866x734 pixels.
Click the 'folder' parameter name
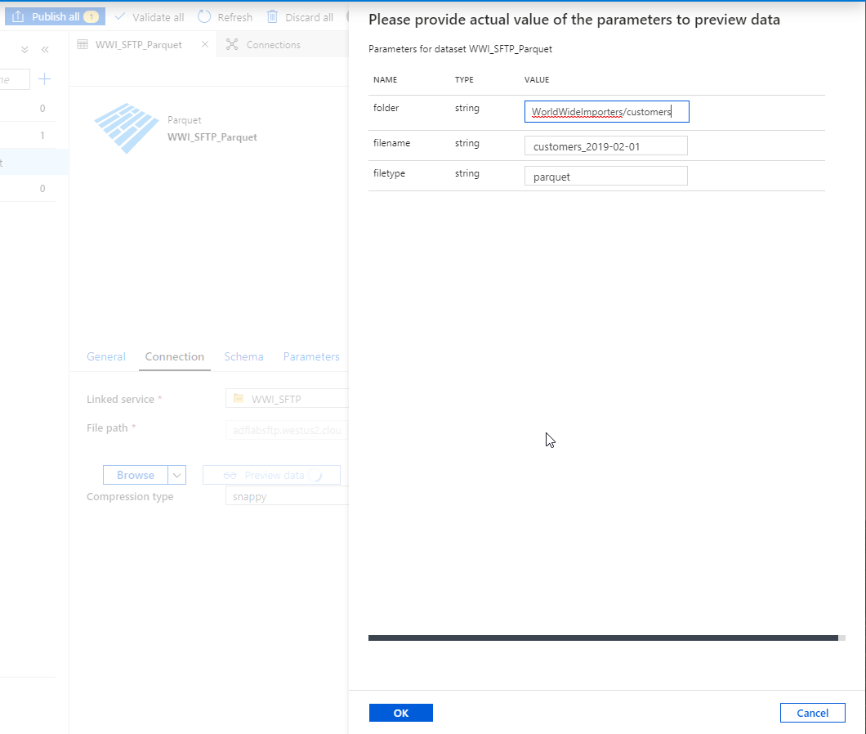[386, 108]
